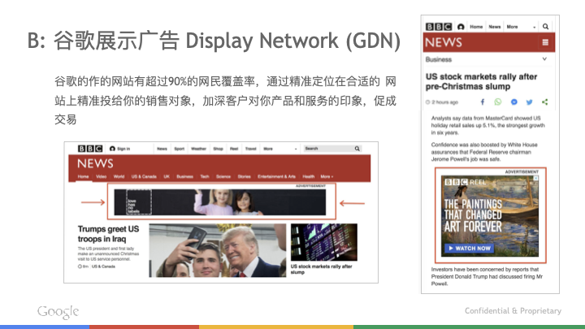Click US & Canada tag under Trump story
This screenshot has width=585, height=329.
(x=103, y=266)
